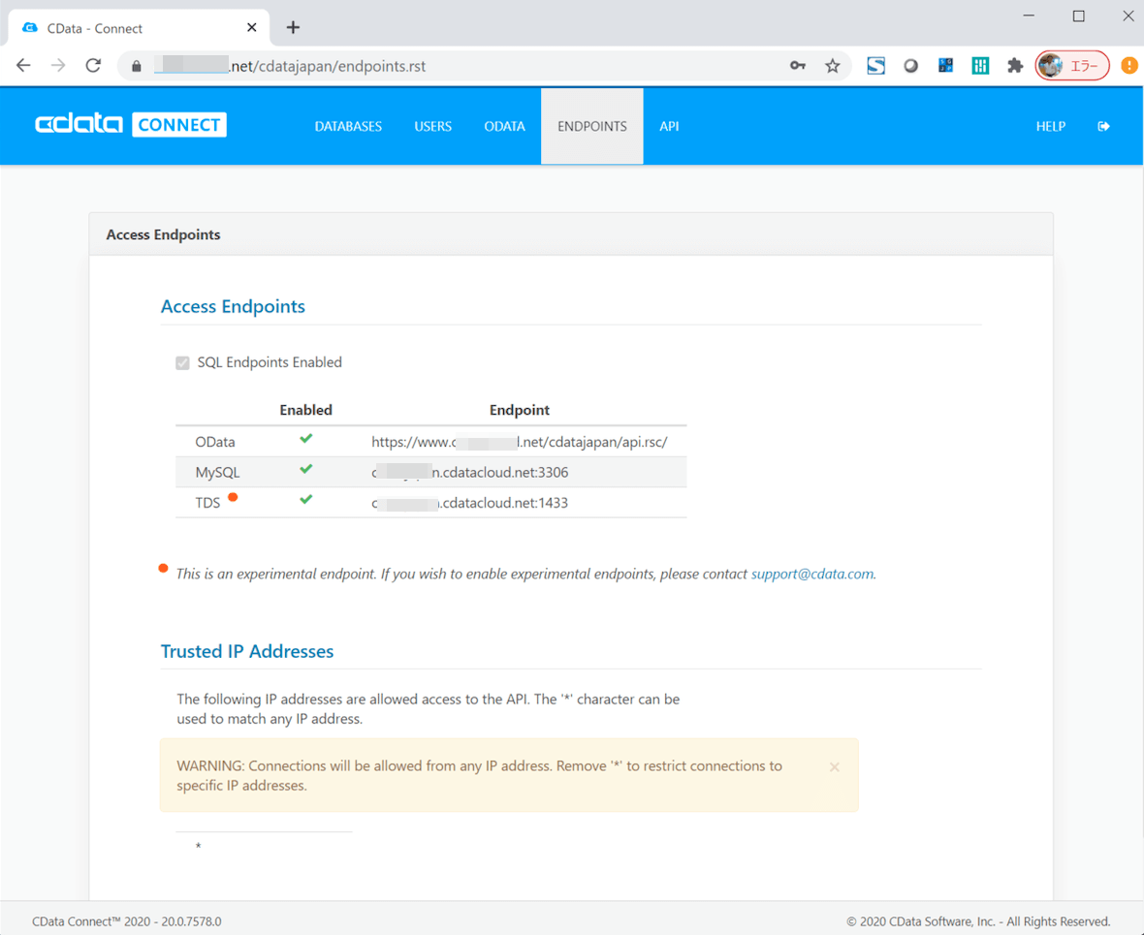Click the TDS row label
Viewport: 1144px width, 935px height.
coord(207,503)
